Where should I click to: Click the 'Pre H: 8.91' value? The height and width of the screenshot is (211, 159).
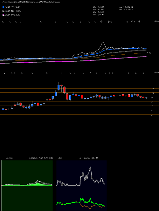click(x=99, y=10)
